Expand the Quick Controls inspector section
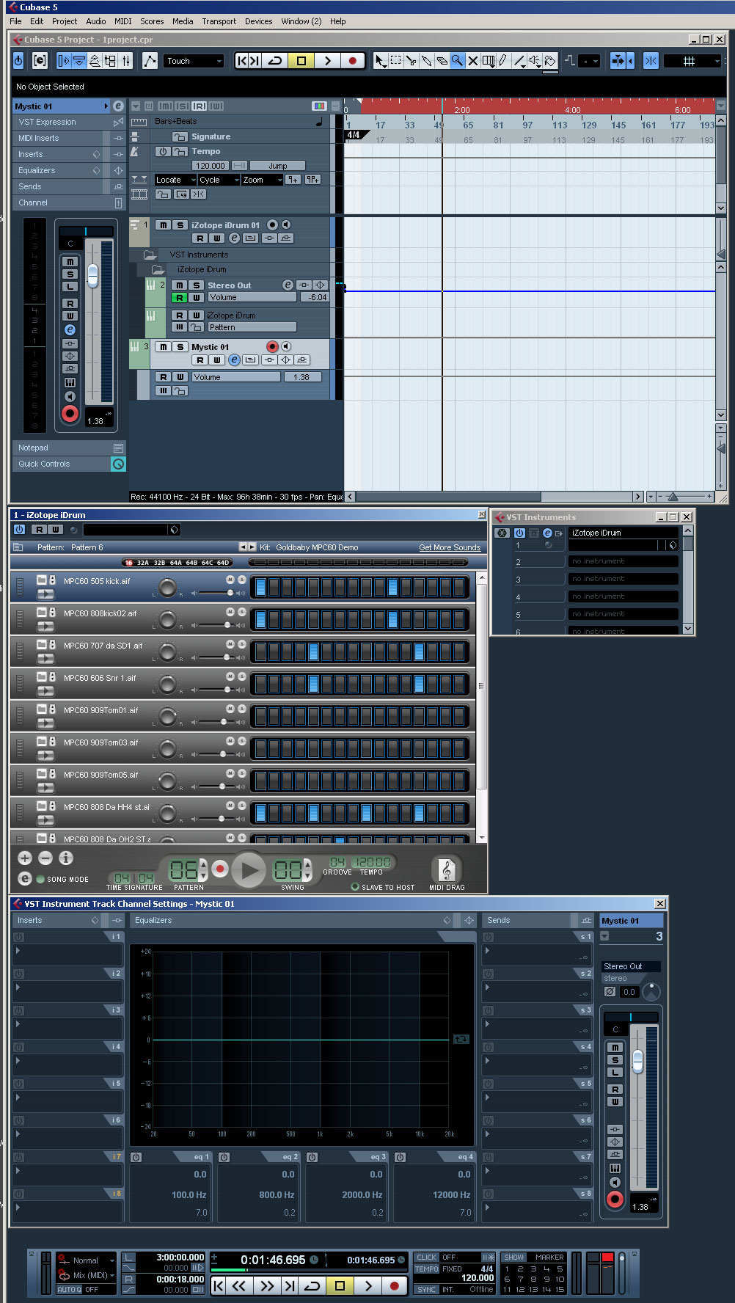Viewport: 735px width, 1303px height. click(69, 464)
